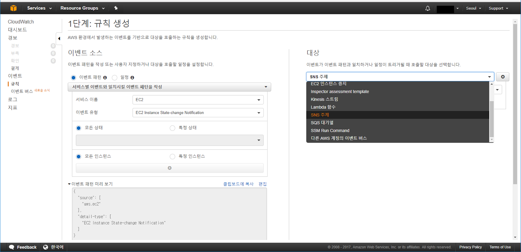The image size is (521, 252).
Task: Open the 서비스 이름 EC2 dropdown
Action: coord(198,100)
